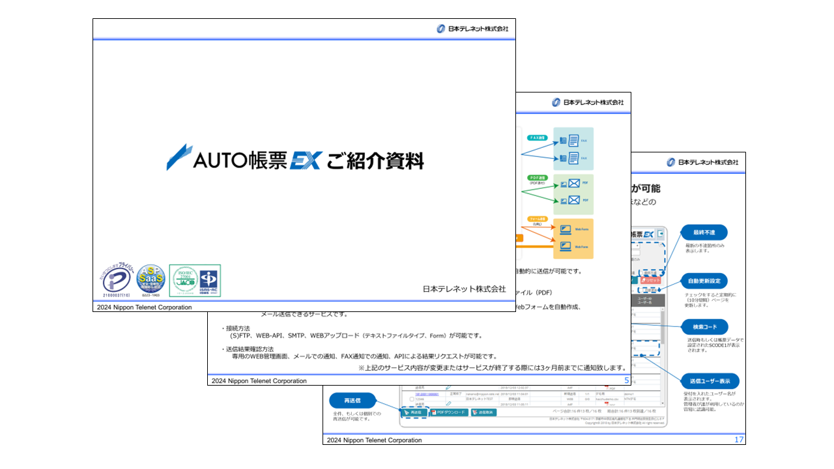
Task: Click the 送信ユーザー表示 callout bubble
Action: tap(710, 380)
